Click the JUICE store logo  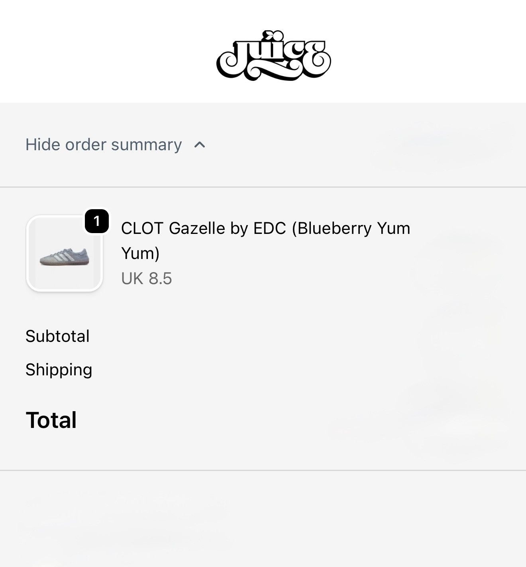click(x=273, y=55)
